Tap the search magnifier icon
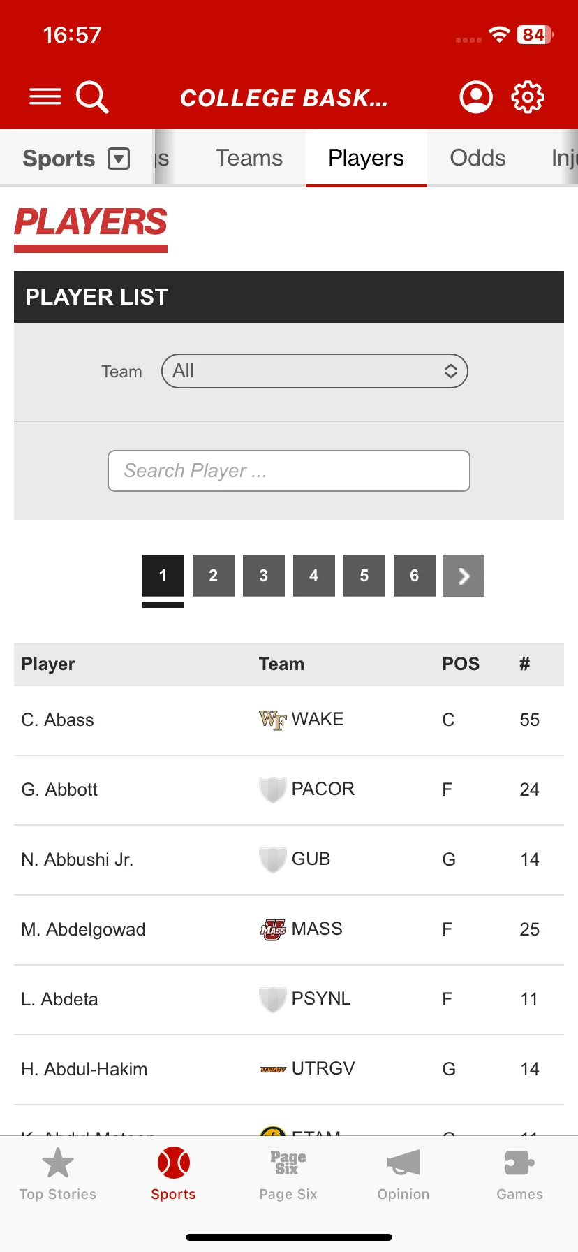 (92, 96)
